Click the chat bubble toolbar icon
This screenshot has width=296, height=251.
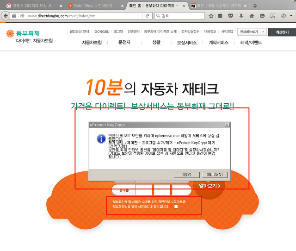[262, 16]
